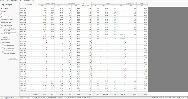Uncheck the Суточный архив checkbox
This screenshot has width=188, height=99.
coord(3,48)
